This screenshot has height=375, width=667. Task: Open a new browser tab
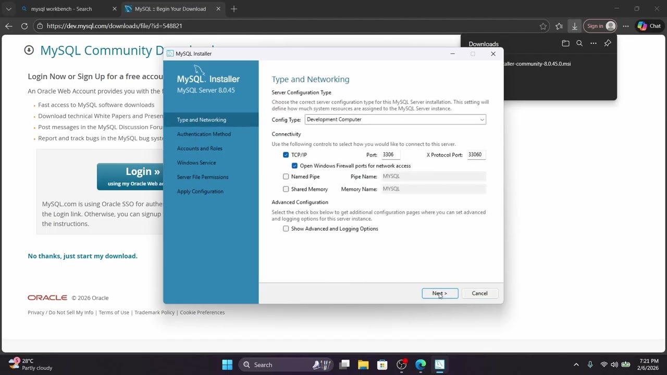[234, 9]
